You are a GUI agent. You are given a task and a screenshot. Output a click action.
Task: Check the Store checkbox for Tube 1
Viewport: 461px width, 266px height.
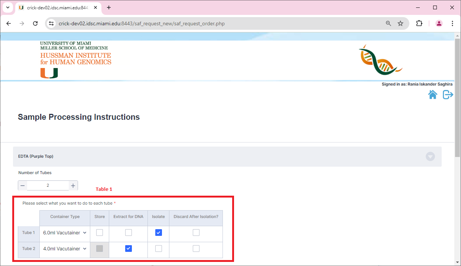point(100,233)
